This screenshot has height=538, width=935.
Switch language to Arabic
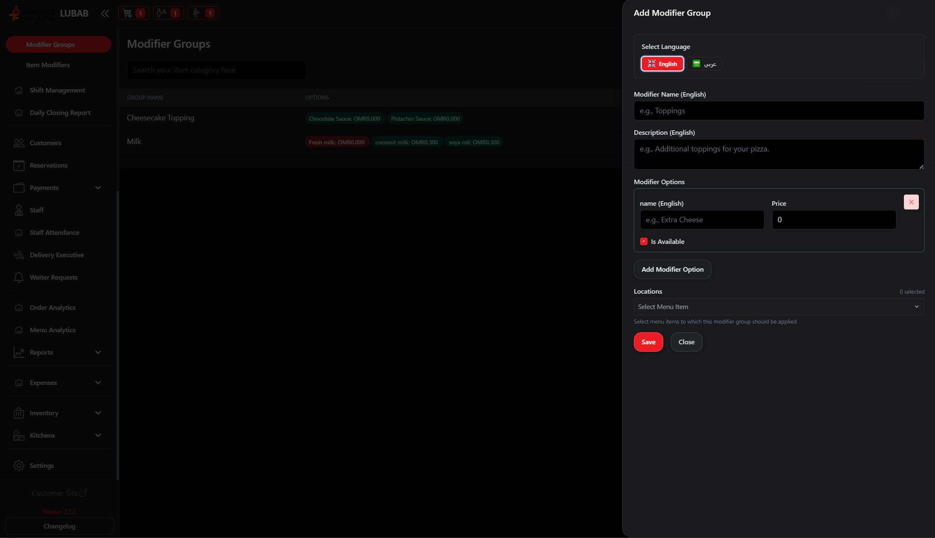[704, 64]
